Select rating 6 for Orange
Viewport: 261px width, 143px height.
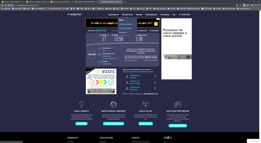pos(143,57)
